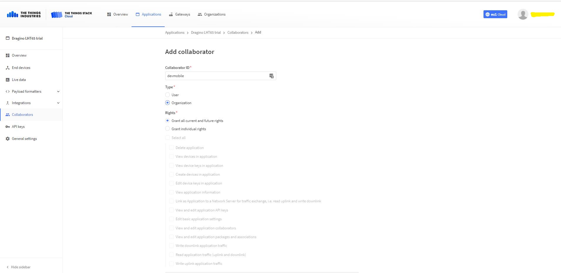The height and width of the screenshot is (273, 561).
Task: Open End devices in the sidebar
Action: pos(21,68)
